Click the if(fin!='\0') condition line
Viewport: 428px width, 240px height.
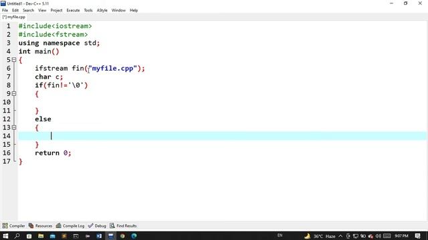click(62, 85)
